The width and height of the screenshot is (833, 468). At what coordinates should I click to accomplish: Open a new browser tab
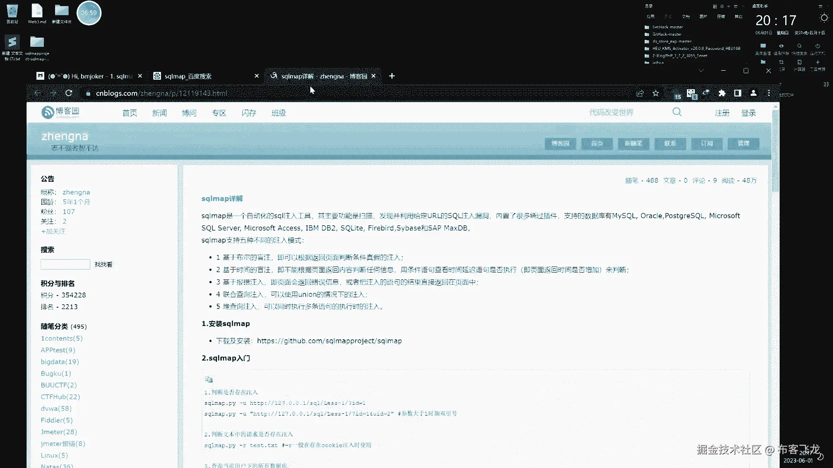(x=392, y=76)
